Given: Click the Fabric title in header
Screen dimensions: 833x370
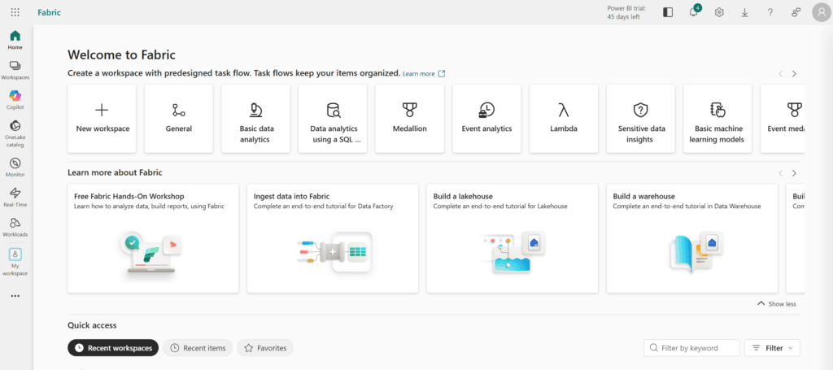Looking at the screenshot, I should [x=50, y=12].
